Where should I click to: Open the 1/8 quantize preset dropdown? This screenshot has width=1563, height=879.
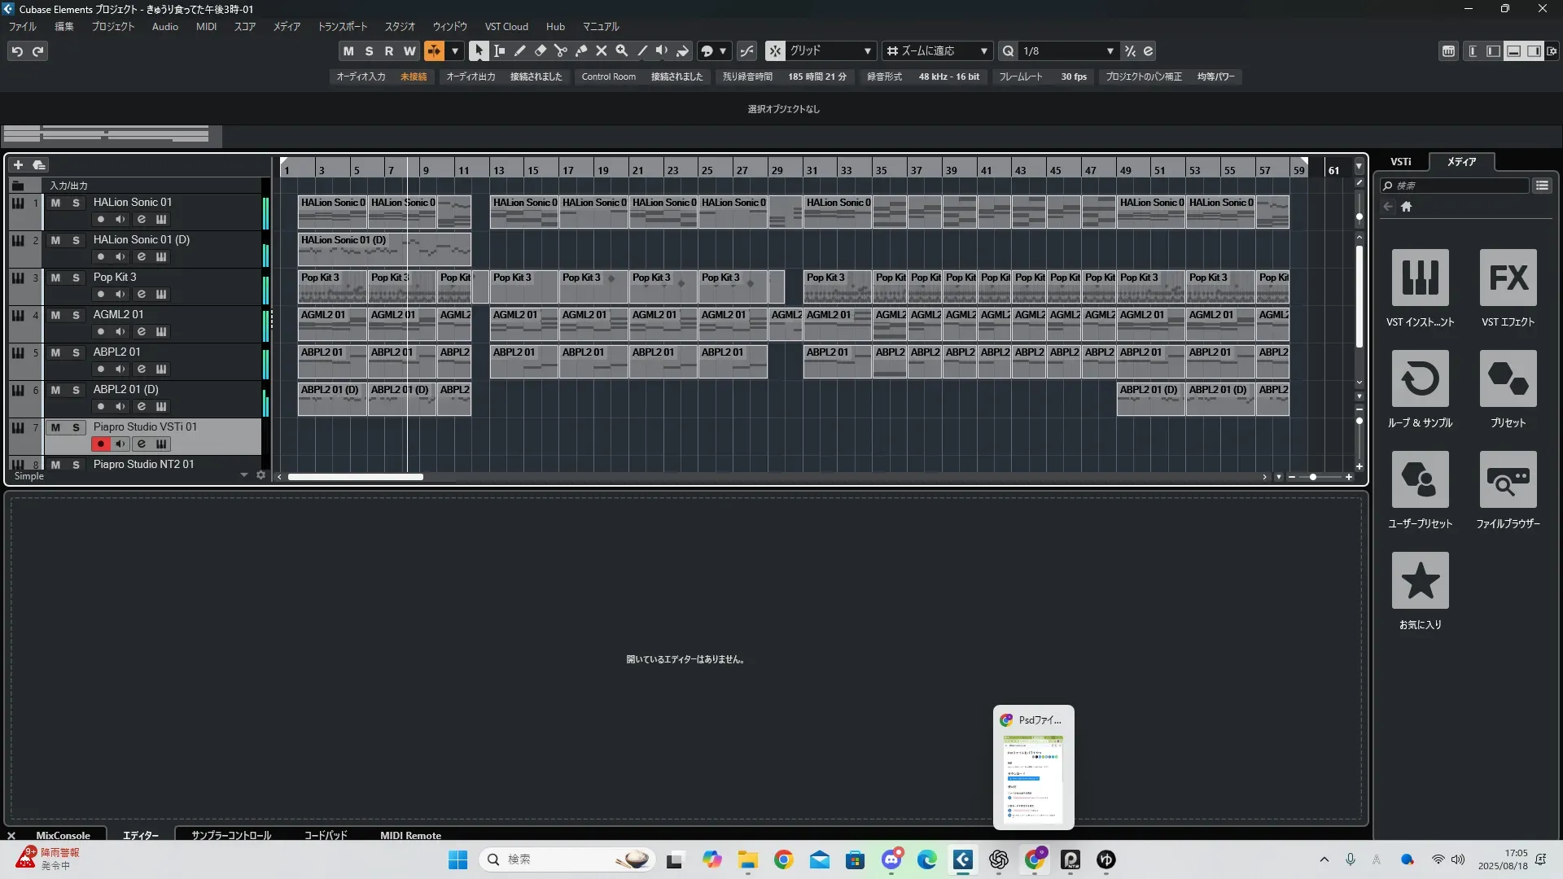[1110, 51]
